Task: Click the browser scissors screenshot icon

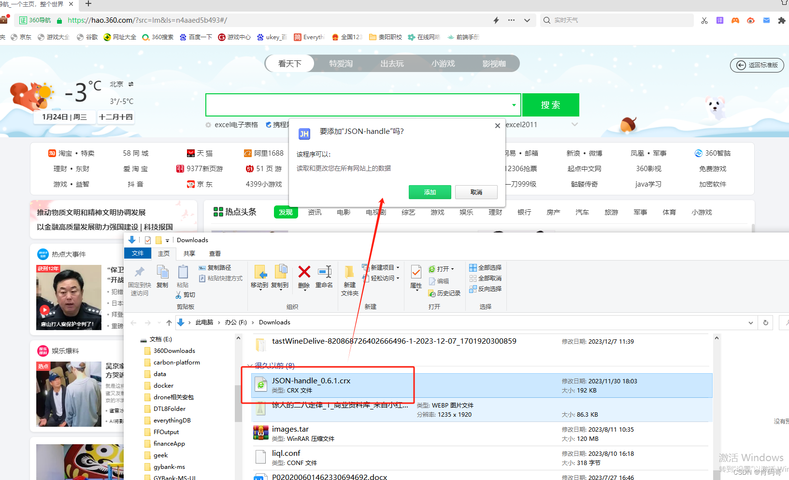Action: point(704,20)
